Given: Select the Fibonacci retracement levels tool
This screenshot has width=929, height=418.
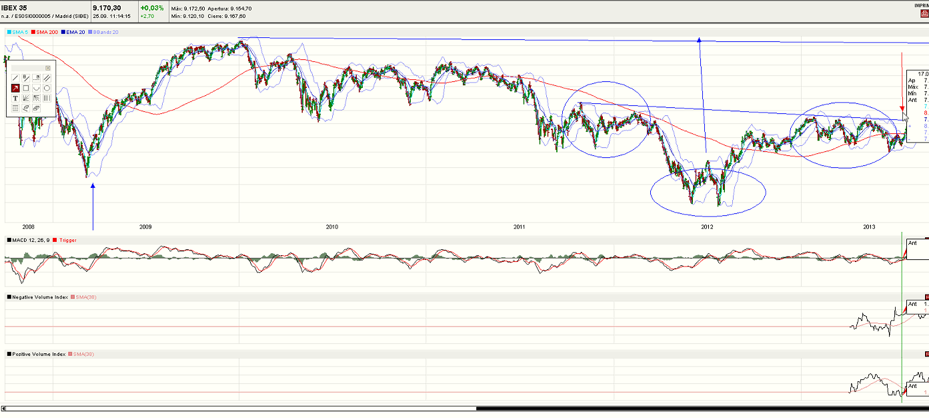Looking at the screenshot, I should tap(15, 108).
